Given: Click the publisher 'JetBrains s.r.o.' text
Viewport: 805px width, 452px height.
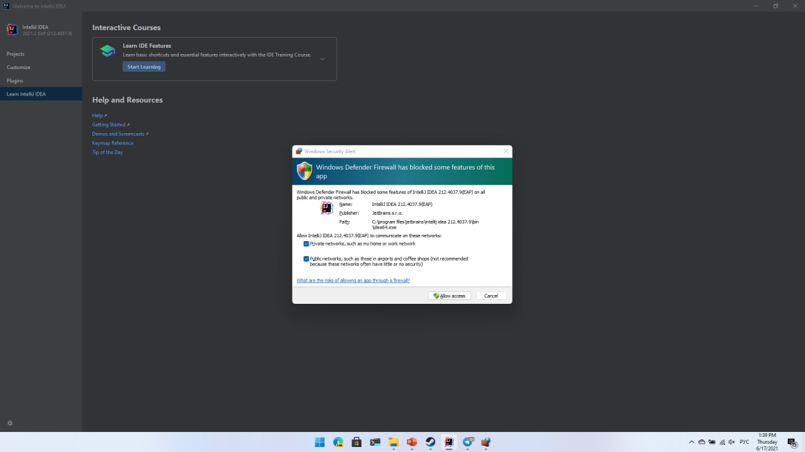Looking at the screenshot, I should (x=387, y=213).
